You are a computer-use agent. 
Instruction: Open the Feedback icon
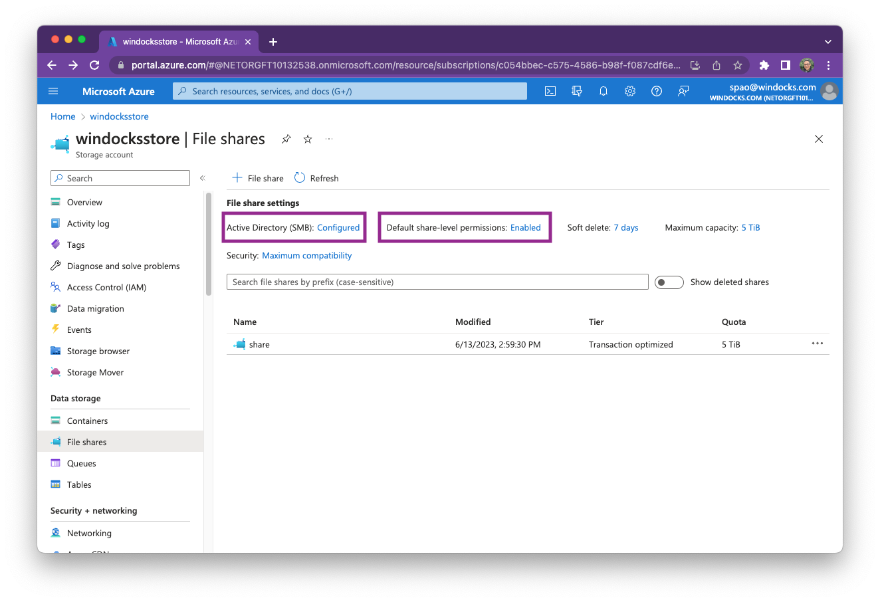point(683,91)
